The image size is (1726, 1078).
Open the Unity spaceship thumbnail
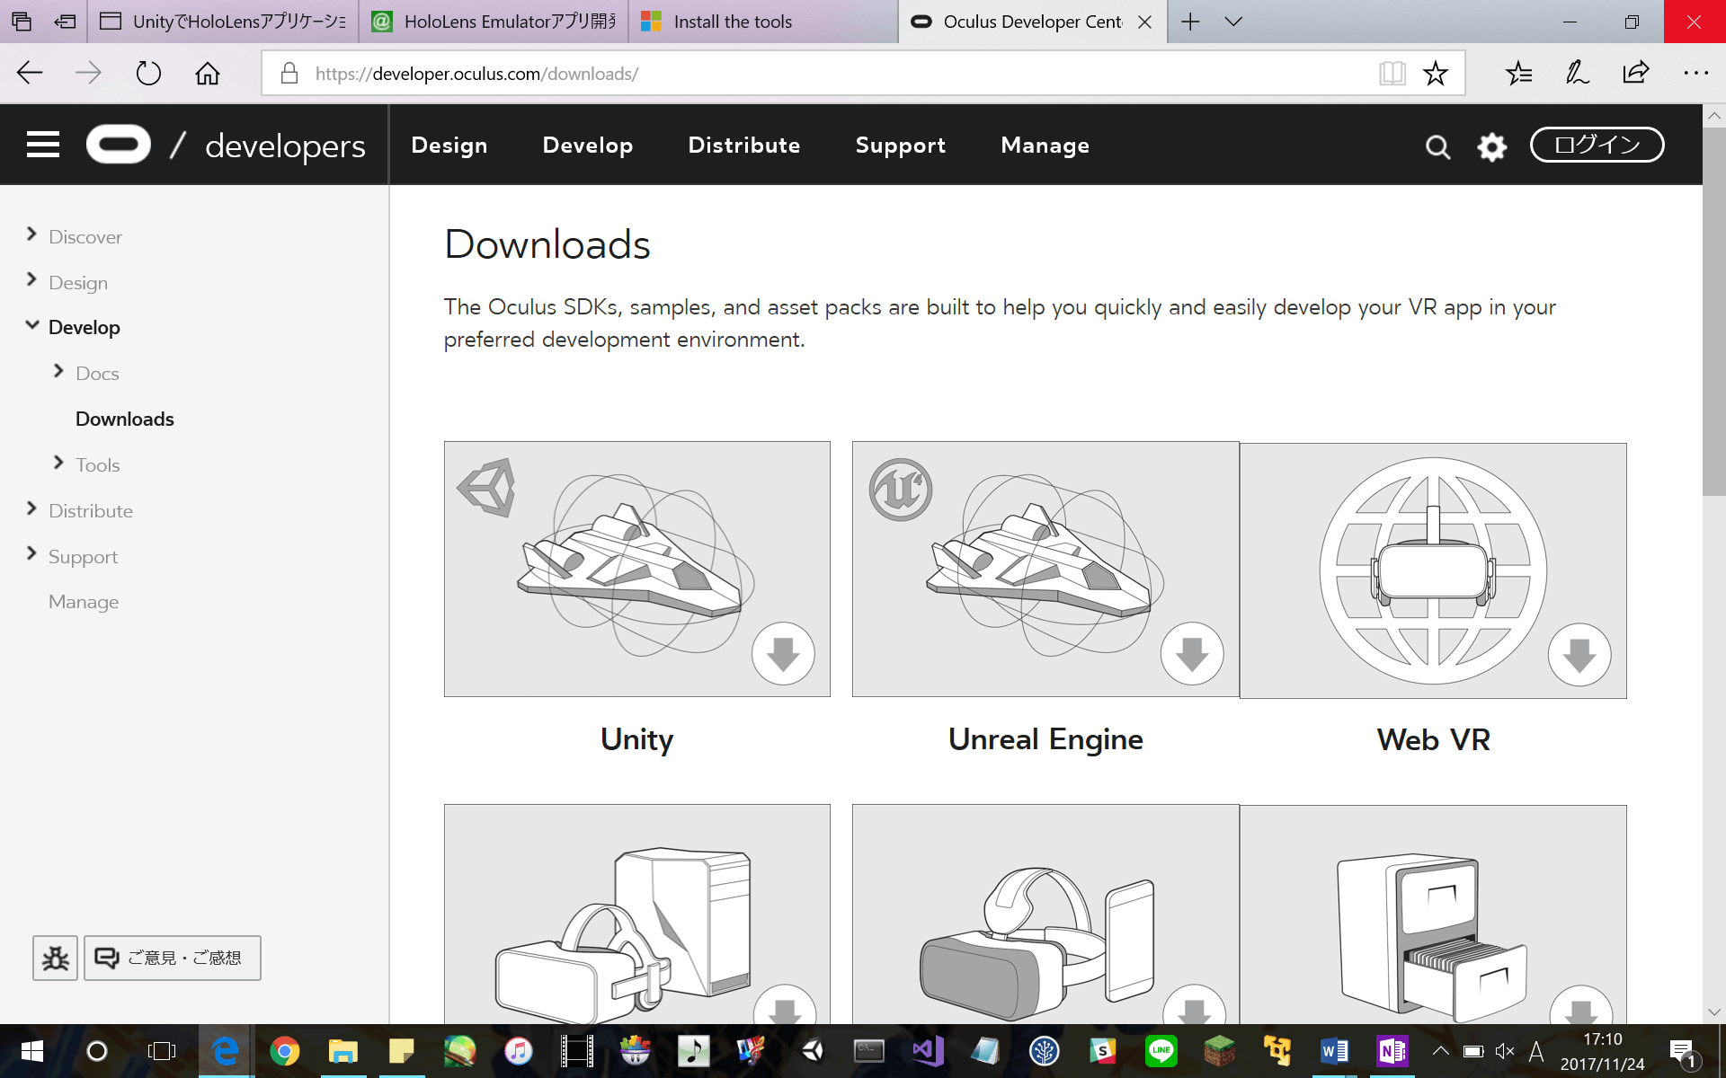tap(636, 569)
